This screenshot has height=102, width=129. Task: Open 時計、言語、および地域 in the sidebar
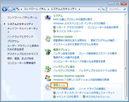[x=20, y=58]
